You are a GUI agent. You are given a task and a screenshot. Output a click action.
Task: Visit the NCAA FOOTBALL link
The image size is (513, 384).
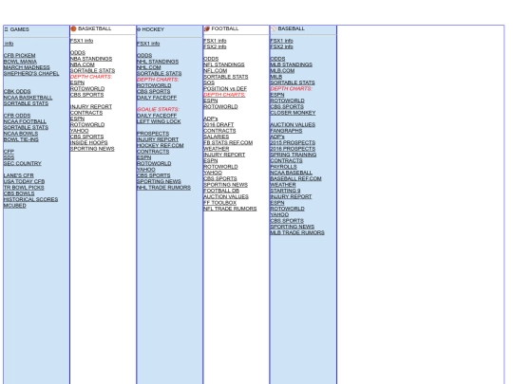click(x=25, y=121)
